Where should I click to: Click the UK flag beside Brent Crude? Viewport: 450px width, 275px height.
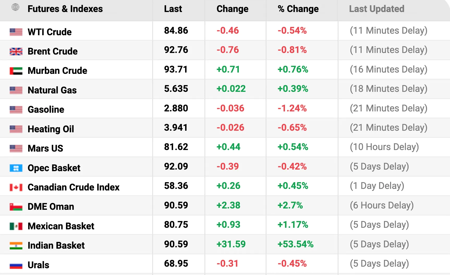click(16, 51)
